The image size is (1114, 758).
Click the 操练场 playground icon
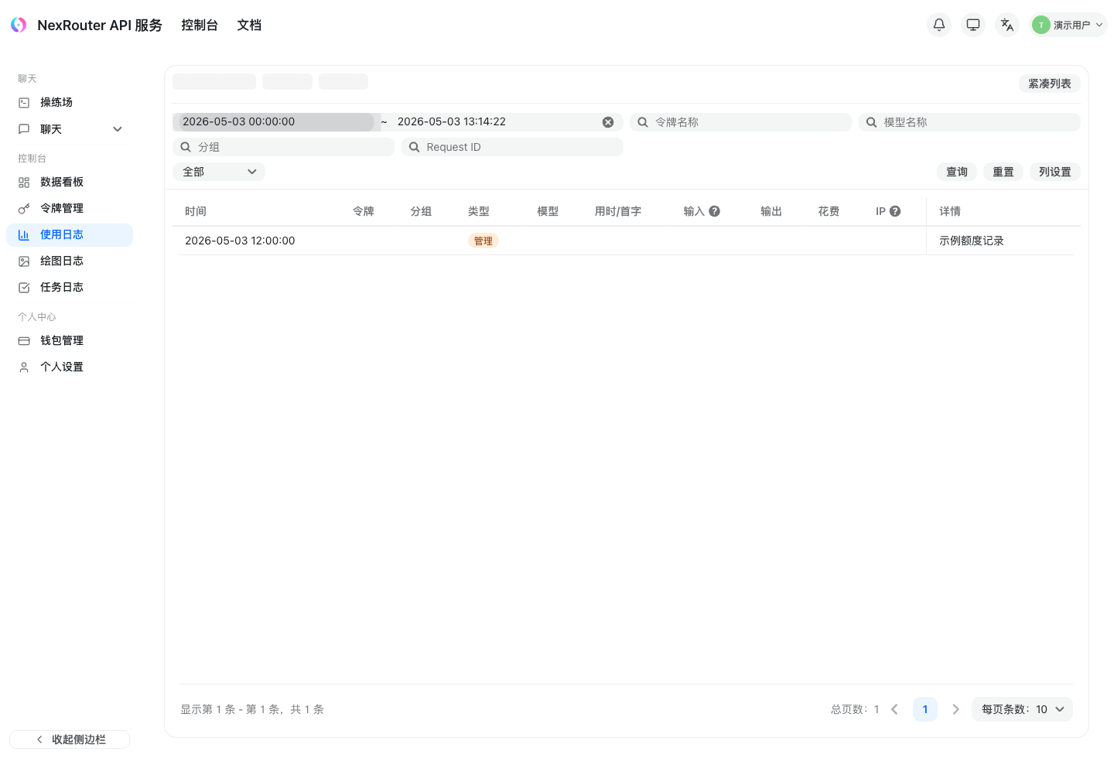[x=24, y=102]
